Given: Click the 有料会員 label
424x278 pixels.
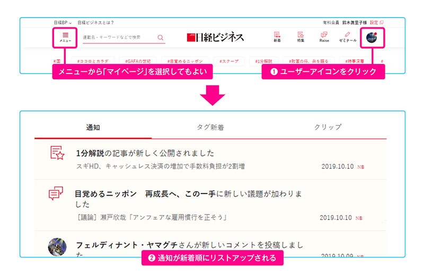Looking at the screenshot, I should click(331, 23).
